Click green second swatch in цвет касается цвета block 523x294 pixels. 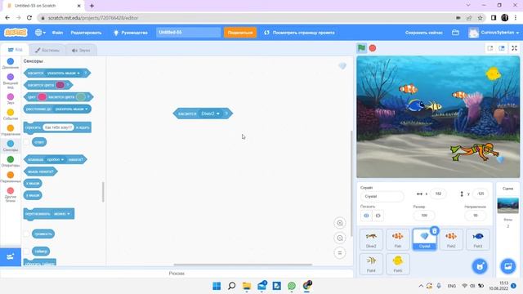[81, 97]
